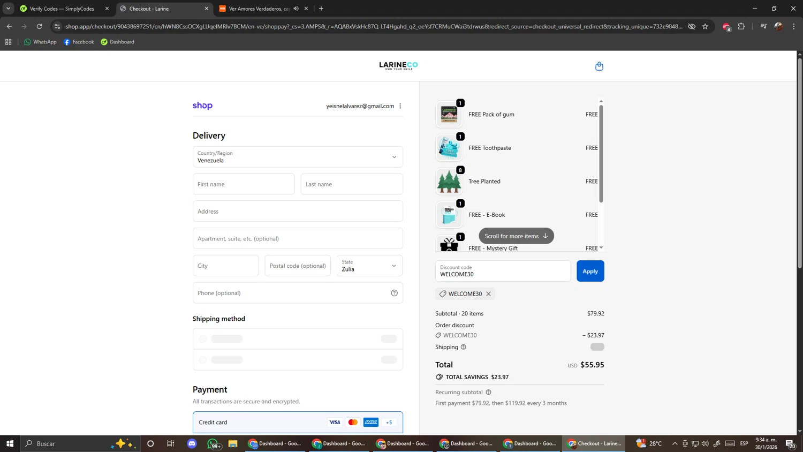
Task: Select the first shipping method radio
Action: (203, 339)
